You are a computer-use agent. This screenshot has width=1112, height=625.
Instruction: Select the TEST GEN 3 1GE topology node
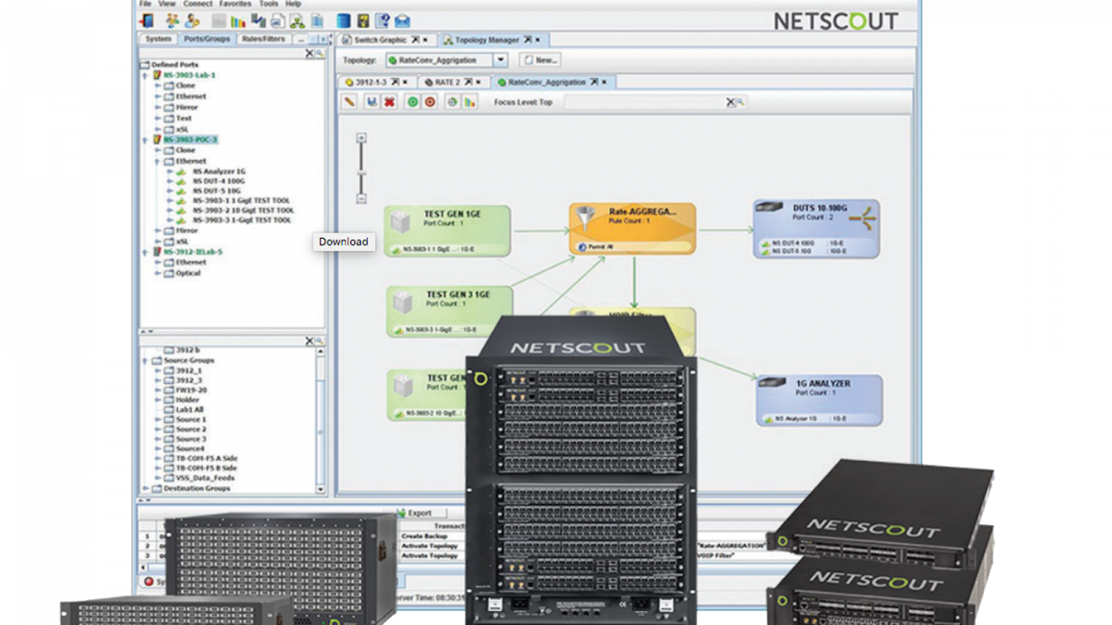[449, 312]
